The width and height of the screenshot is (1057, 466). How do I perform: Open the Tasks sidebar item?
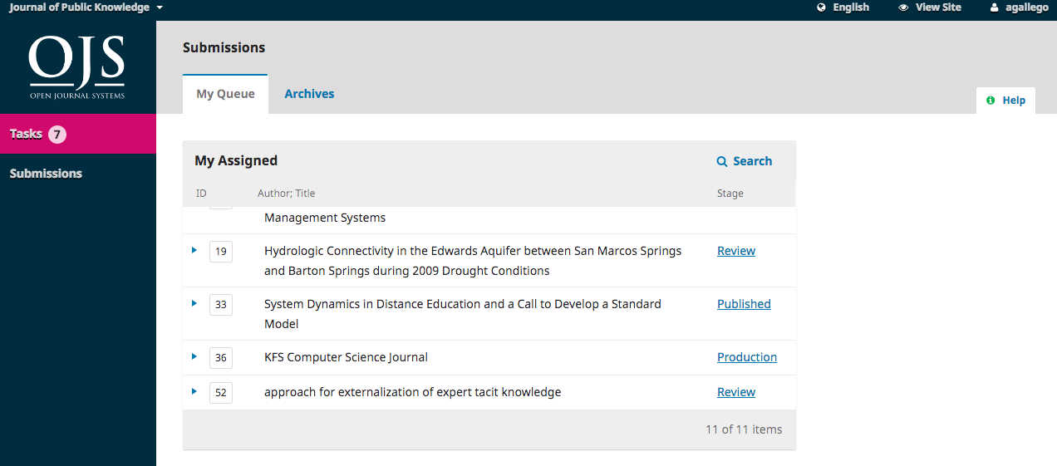point(78,134)
